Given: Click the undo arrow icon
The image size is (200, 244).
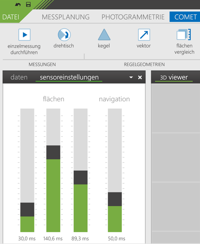Looking at the screenshot, I should pyautogui.click(x=18, y=5).
